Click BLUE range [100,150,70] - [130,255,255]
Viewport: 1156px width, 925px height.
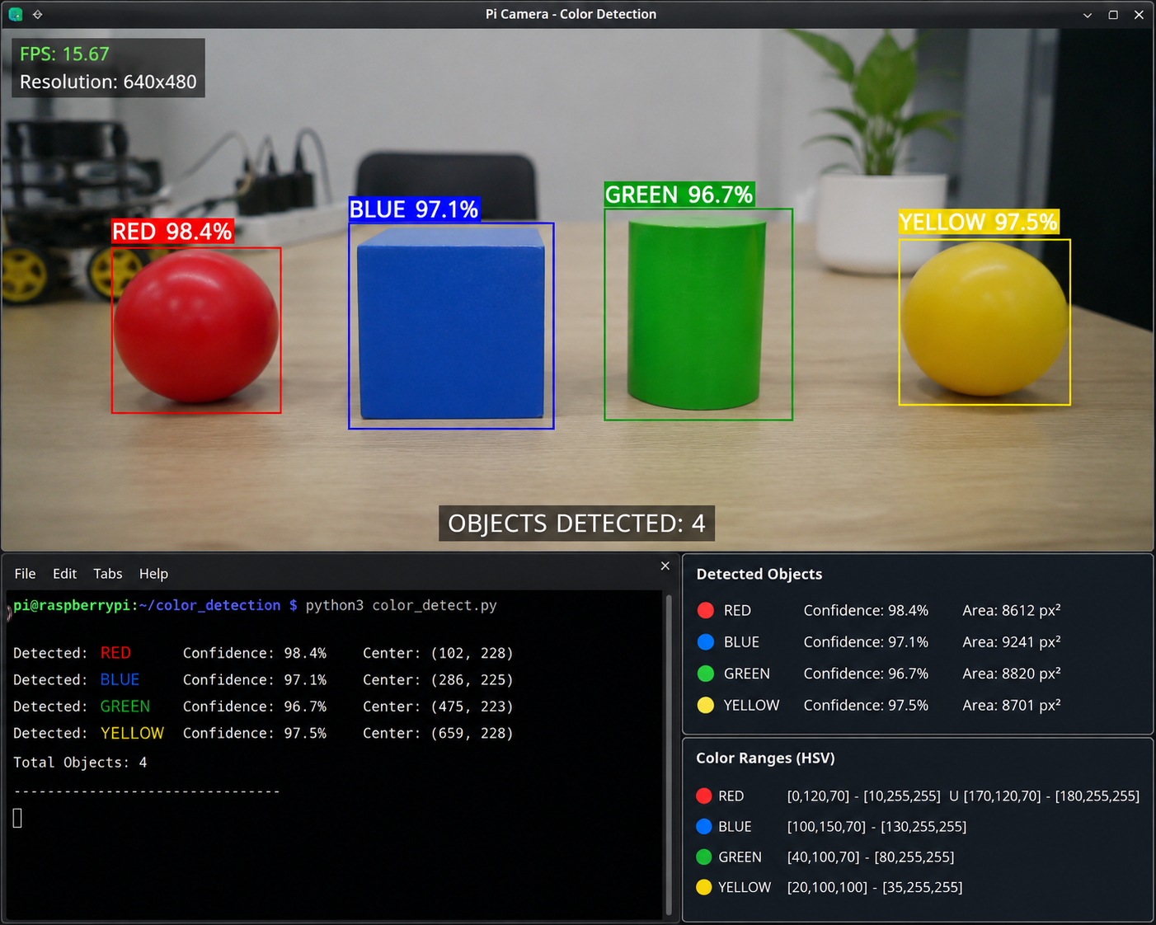[876, 826]
